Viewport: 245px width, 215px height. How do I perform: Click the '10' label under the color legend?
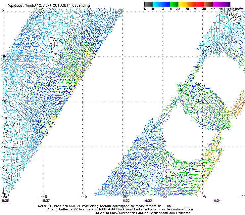162,9
